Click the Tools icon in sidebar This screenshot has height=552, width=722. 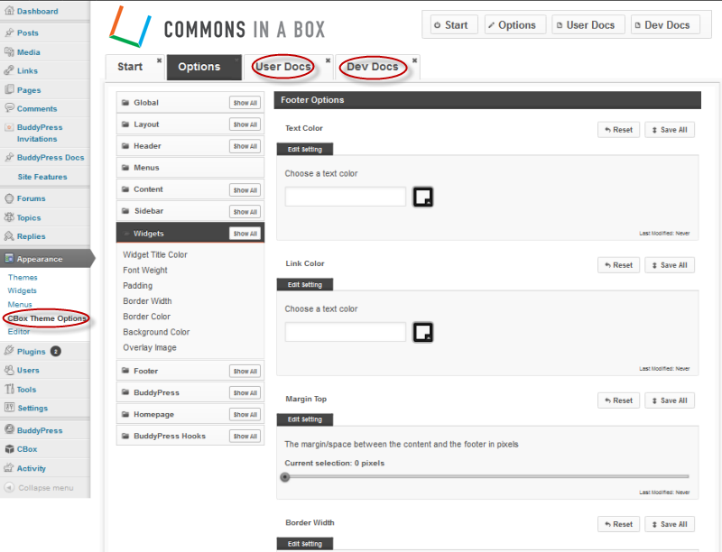[x=9, y=389]
